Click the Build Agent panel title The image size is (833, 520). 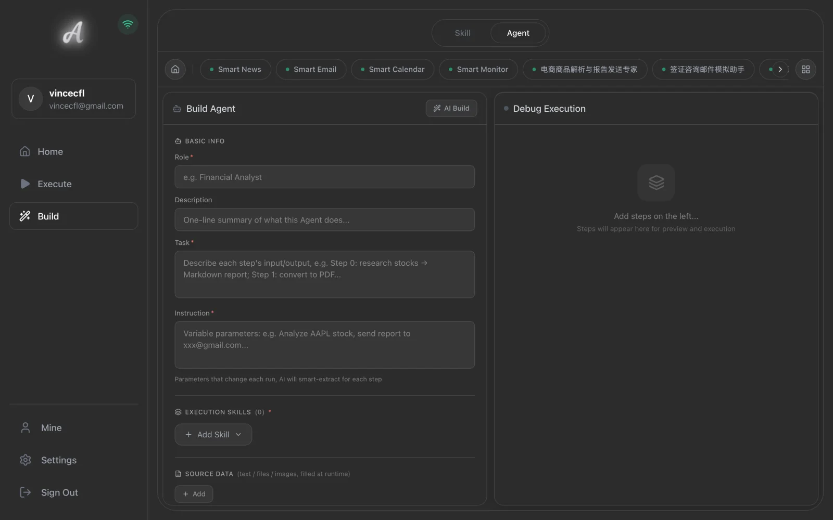click(x=211, y=109)
